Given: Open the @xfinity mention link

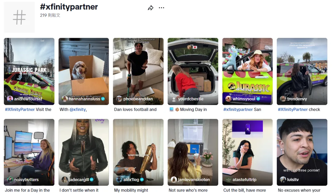Looking at the screenshot, I should pos(78,109).
